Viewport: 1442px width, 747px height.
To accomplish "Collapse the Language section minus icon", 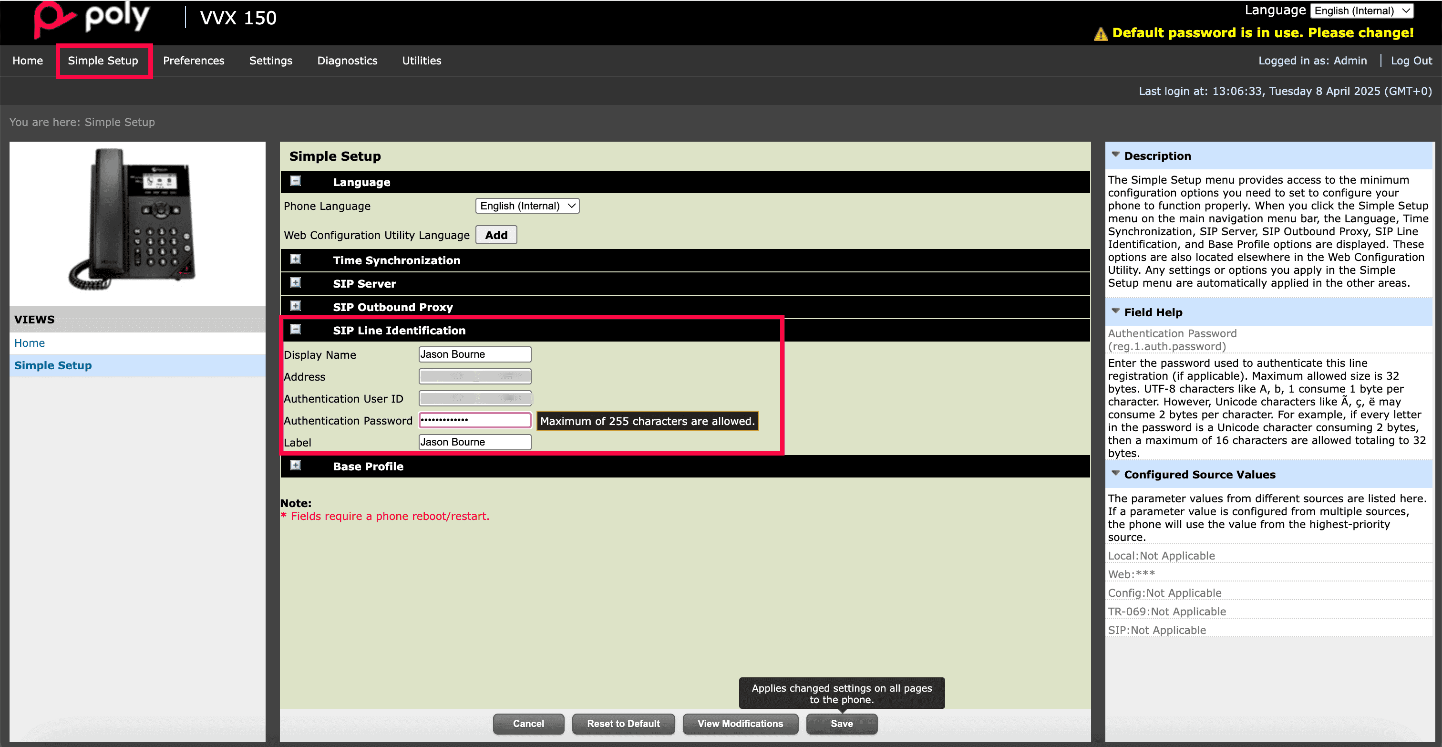I will pyautogui.click(x=296, y=181).
